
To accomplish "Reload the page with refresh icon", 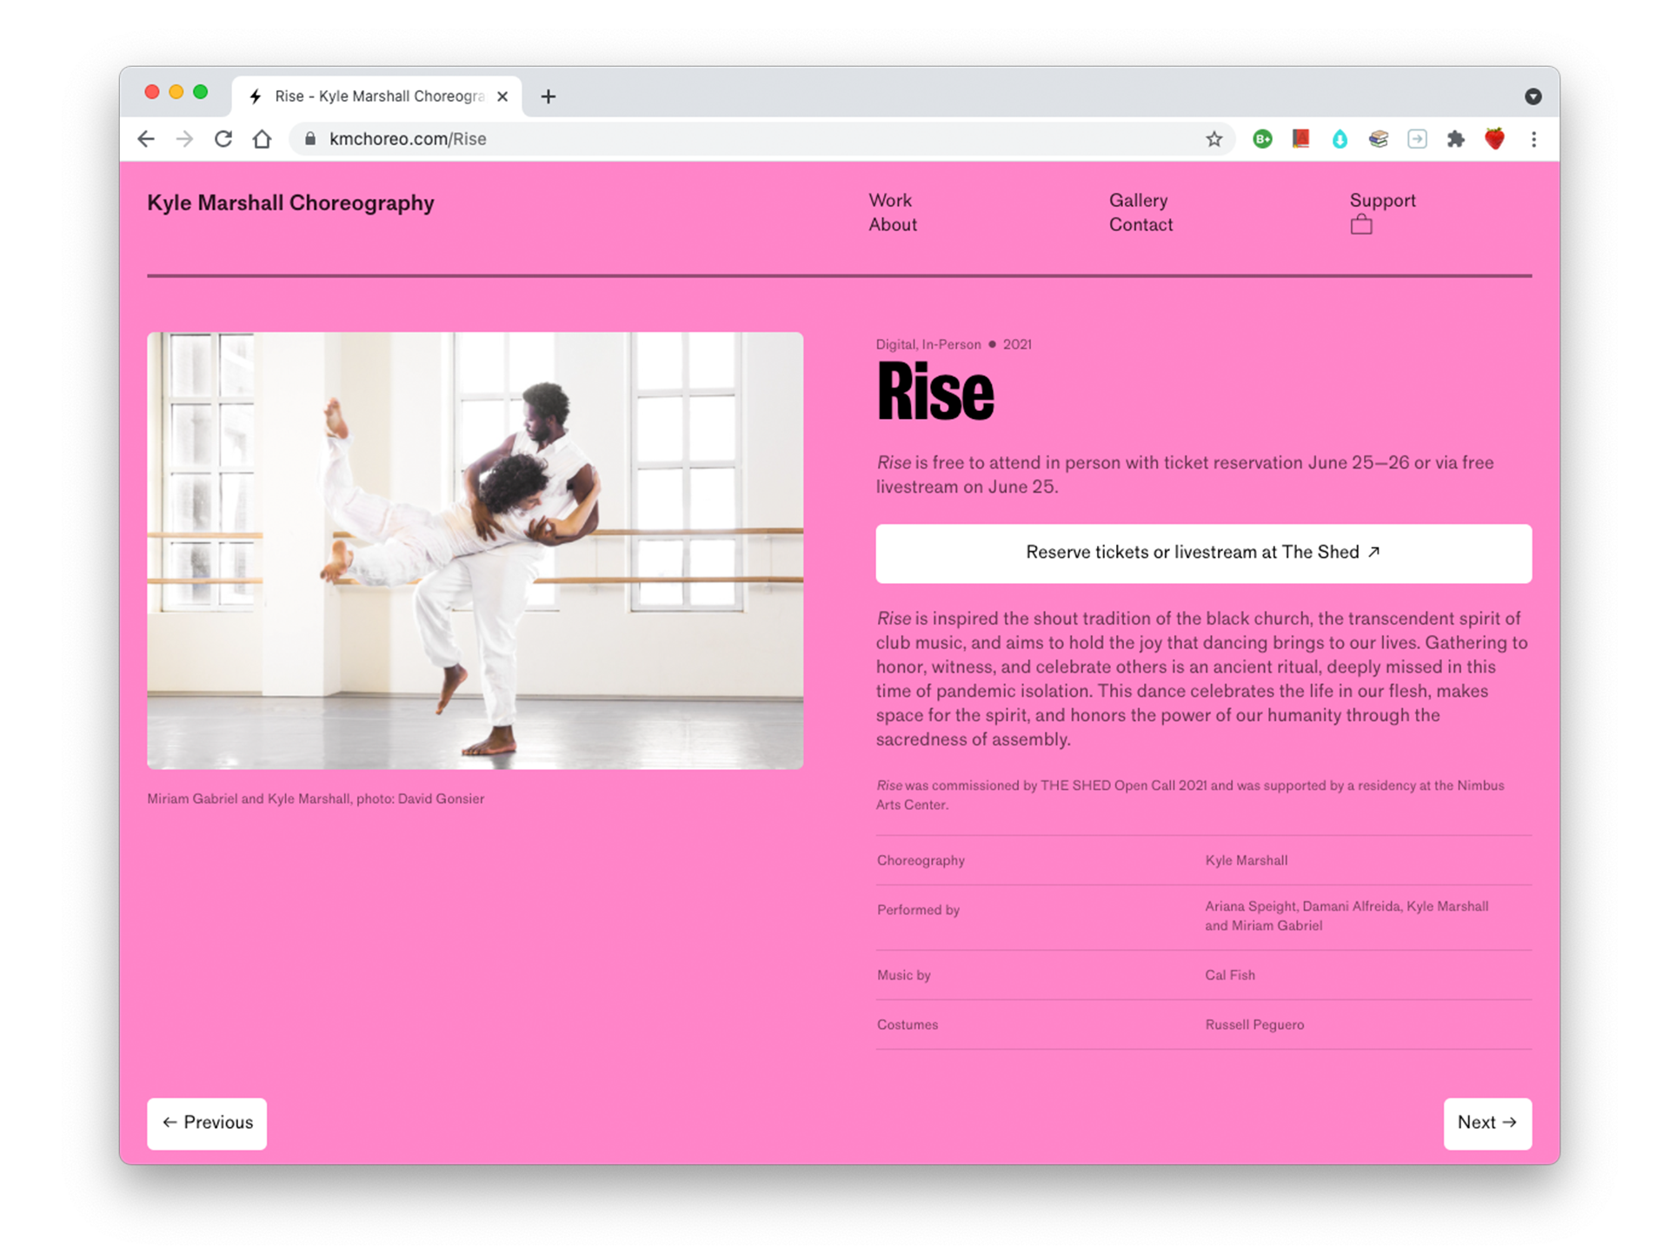I will (x=223, y=139).
